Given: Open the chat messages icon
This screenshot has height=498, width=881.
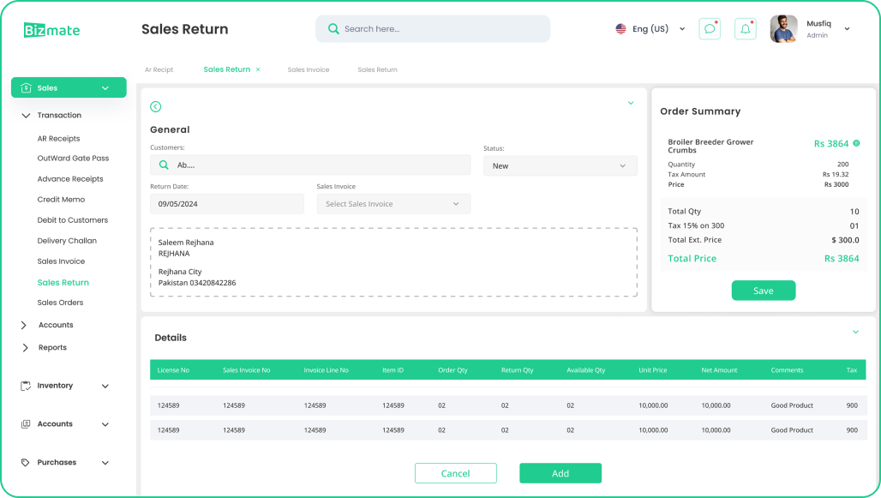Looking at the screenshot, I should click(x=710, y=28).
